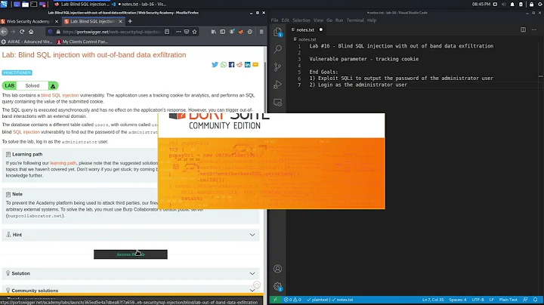Close the Lab: Blind SQL injection tab
544x305 pixels.
[x=120, y=21]
